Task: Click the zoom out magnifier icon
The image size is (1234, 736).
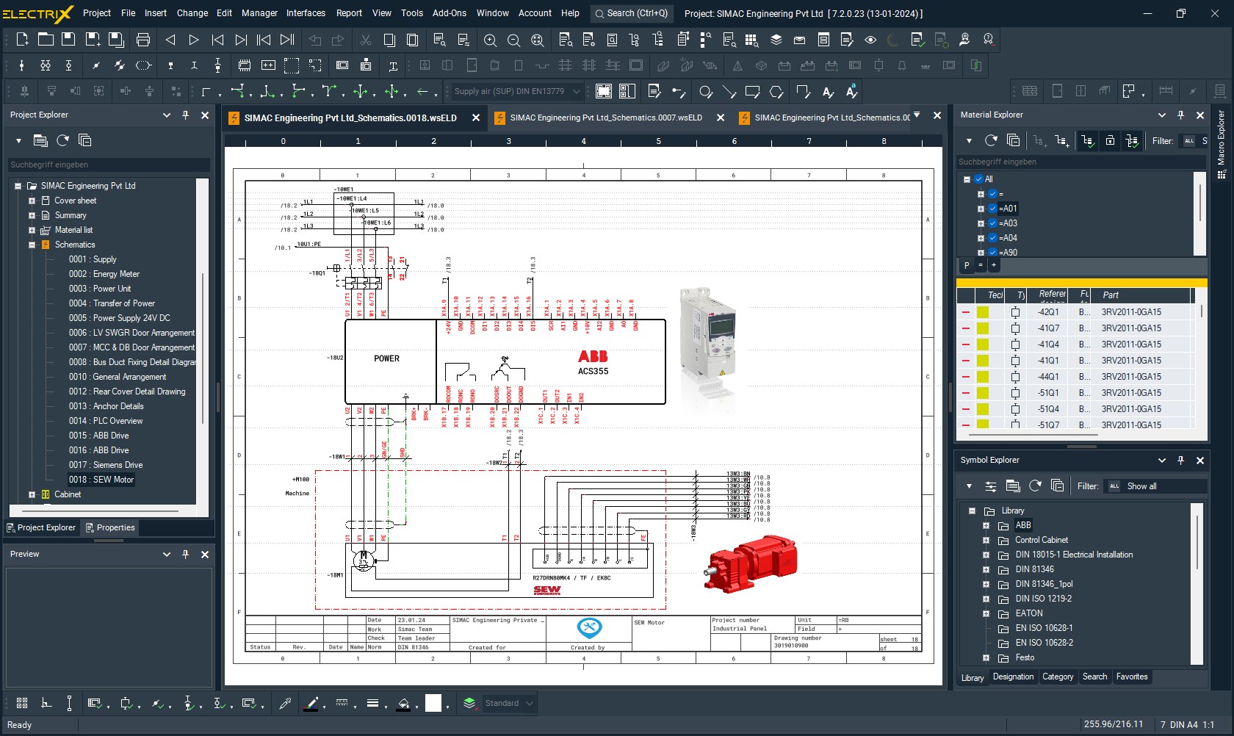Action: tap(513, 40)
